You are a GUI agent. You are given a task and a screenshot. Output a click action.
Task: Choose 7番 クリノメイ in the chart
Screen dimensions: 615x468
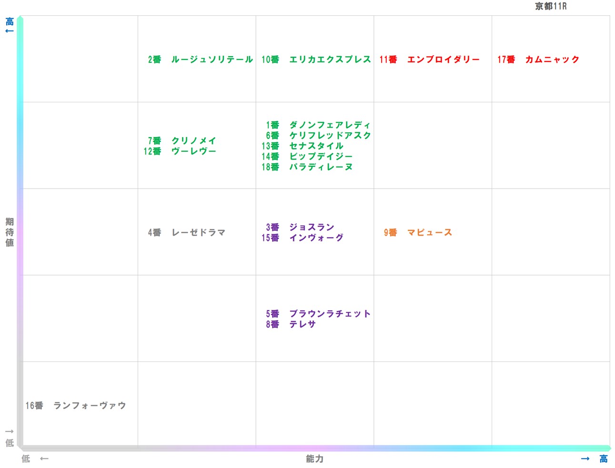pyautogui.click(x=182, y=140)
